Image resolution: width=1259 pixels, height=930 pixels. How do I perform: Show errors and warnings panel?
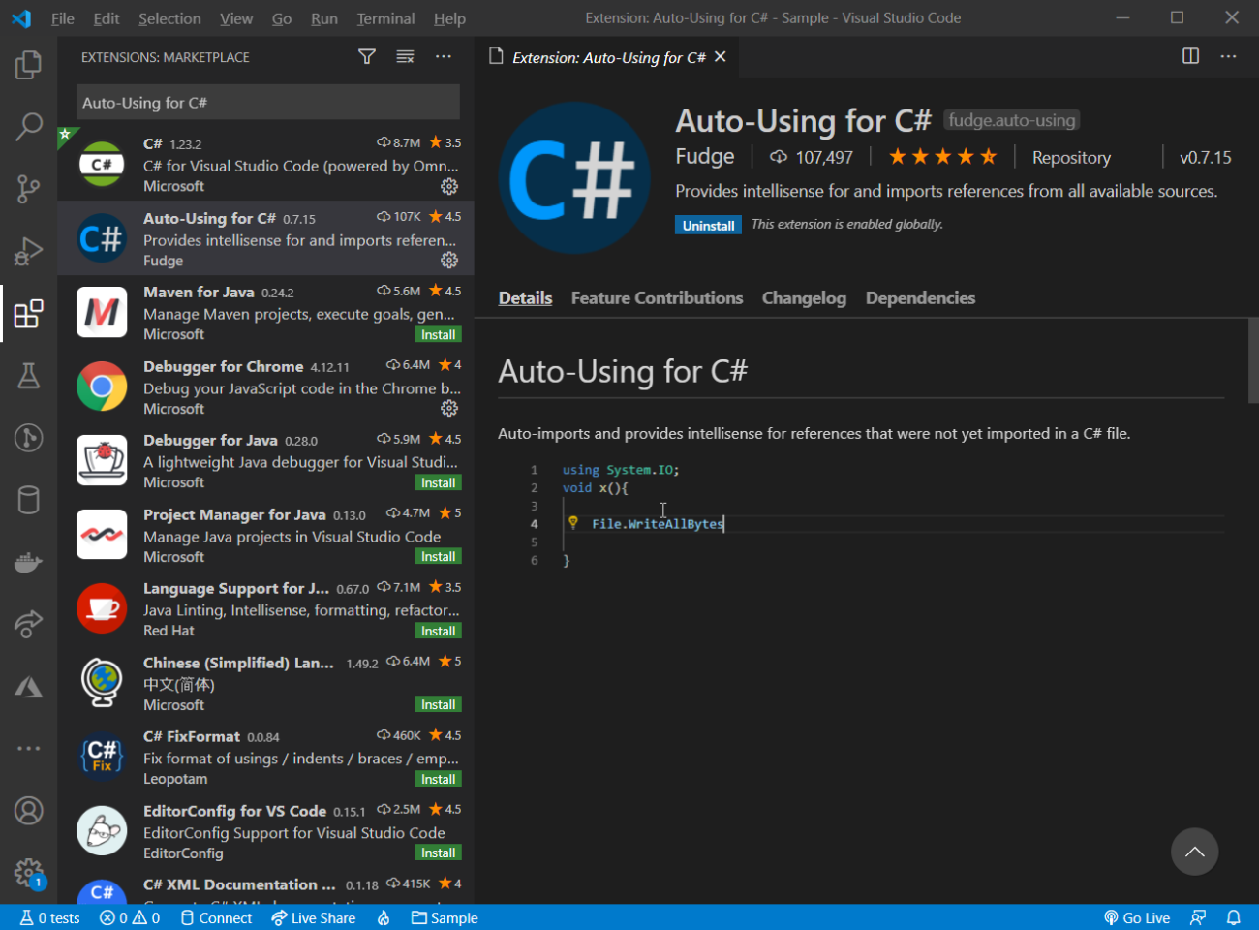pyautogui.click(x=130, y=917)
